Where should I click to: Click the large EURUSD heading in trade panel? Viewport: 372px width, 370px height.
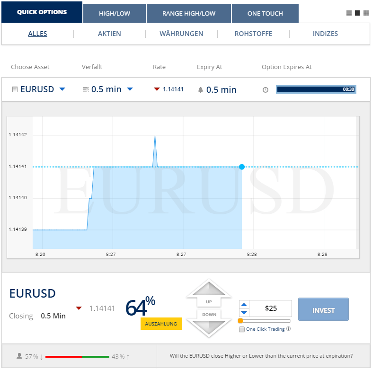coord(33,294)
